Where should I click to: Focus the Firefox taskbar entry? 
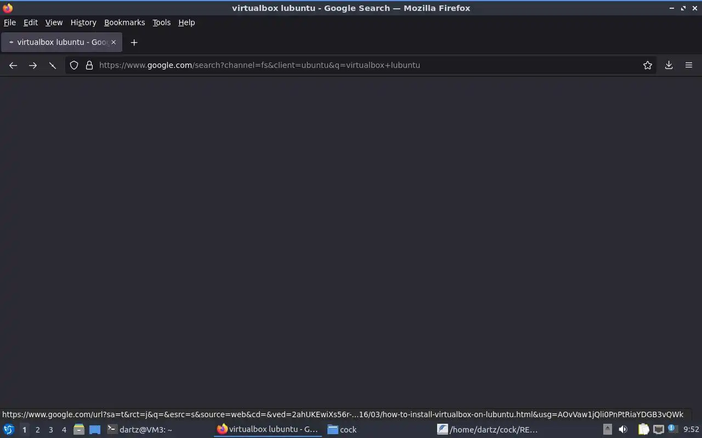click(x=268, y=430)
